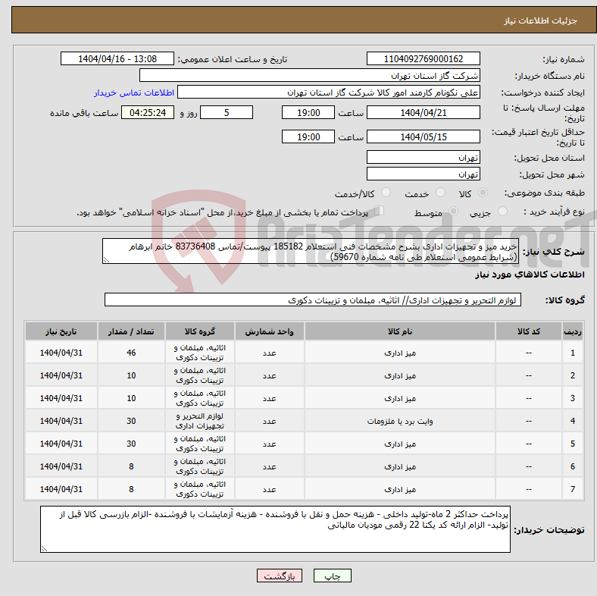
Task: Click the گروه کالا field
Action: click(313, 300)
